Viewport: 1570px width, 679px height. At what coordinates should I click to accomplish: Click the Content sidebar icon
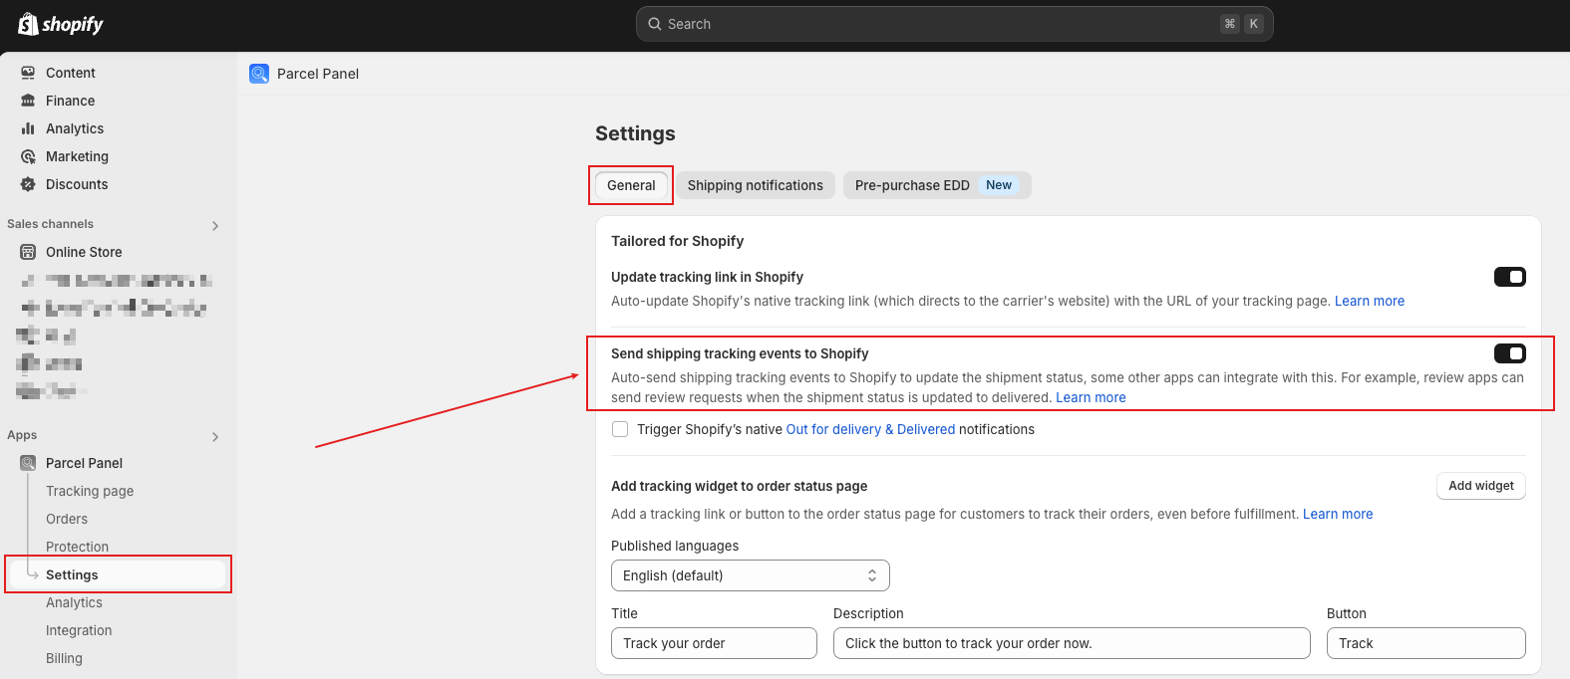[x=28, y=73]
